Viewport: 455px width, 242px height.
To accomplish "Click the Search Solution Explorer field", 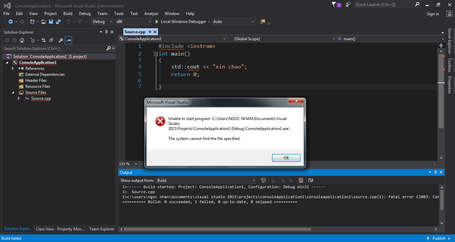I will click(x=53, y=49).
